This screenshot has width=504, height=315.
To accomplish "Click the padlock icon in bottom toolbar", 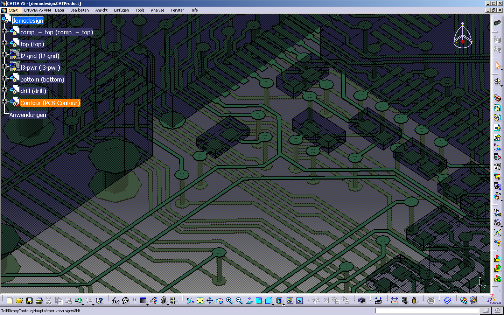I will [163, 300].
